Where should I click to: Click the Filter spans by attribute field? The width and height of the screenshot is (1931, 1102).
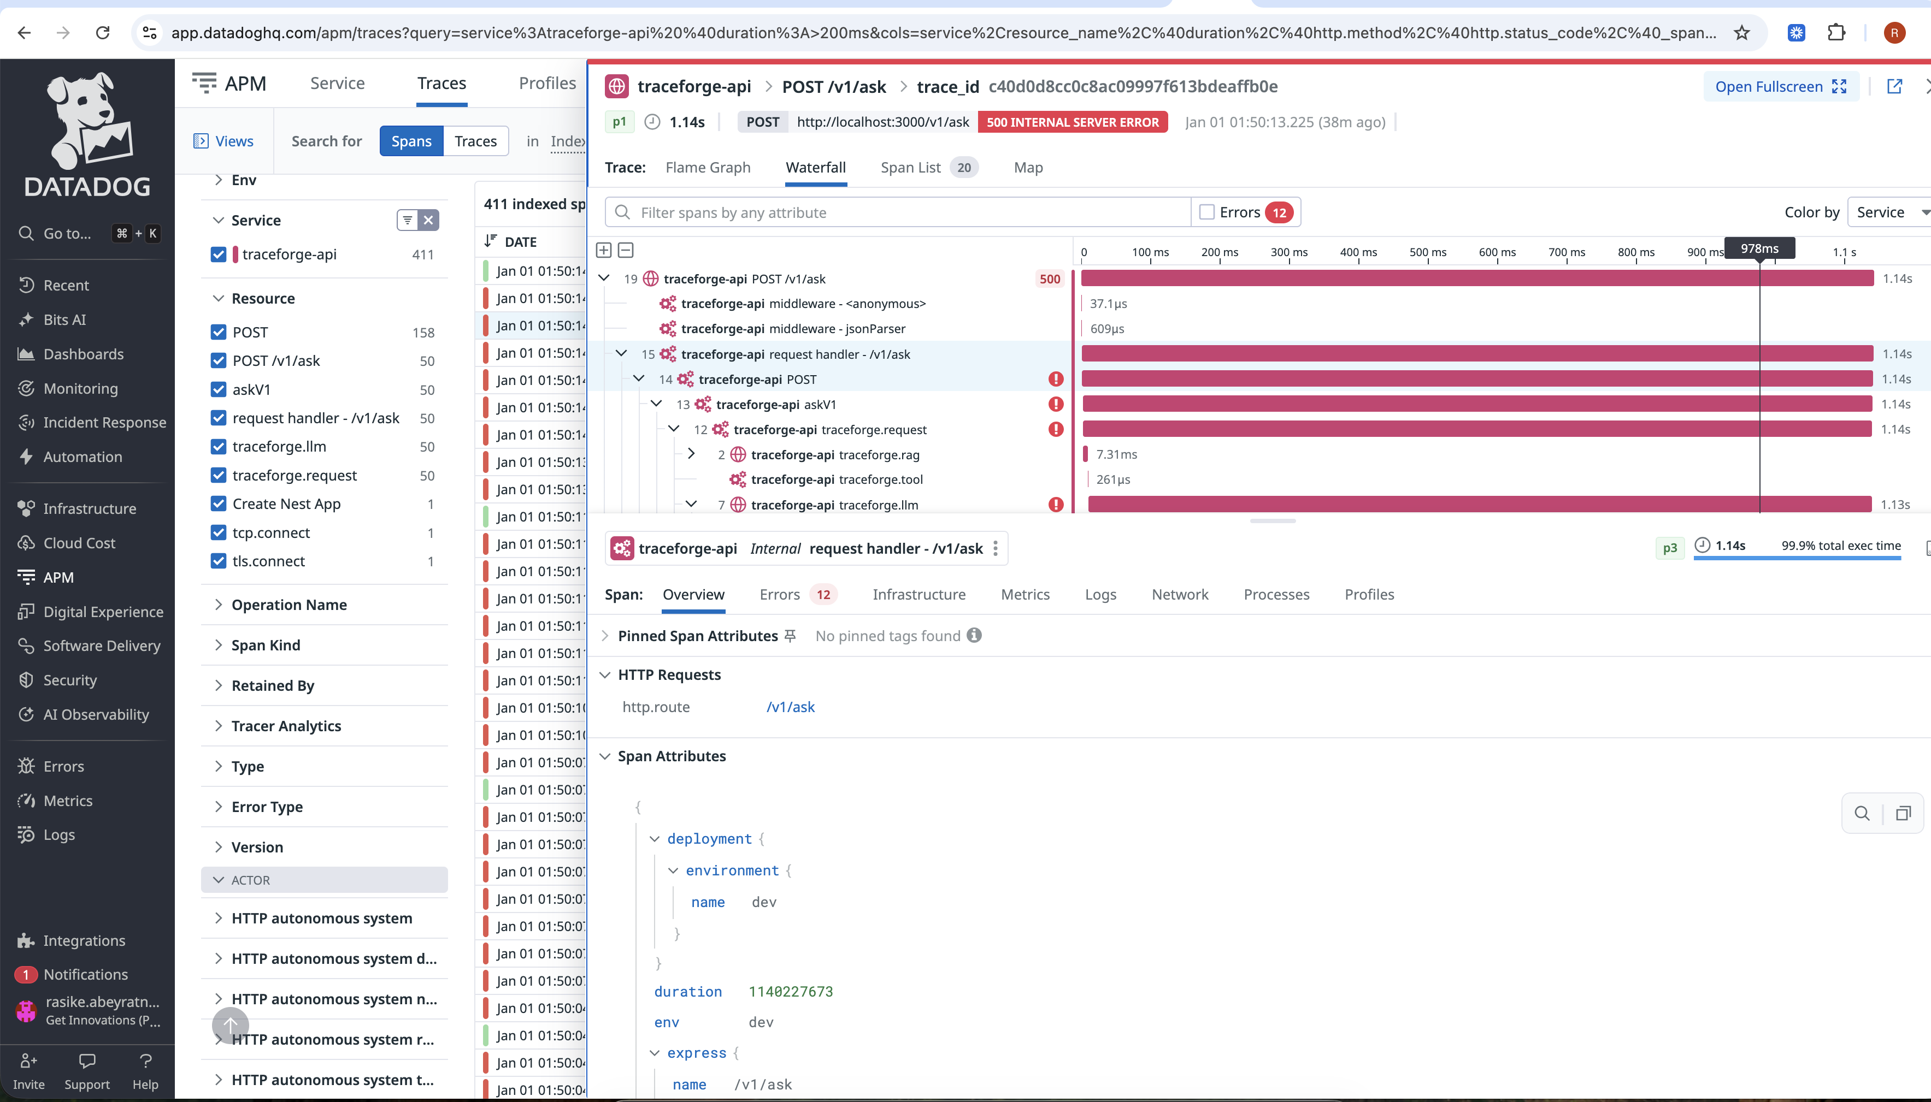901,212
